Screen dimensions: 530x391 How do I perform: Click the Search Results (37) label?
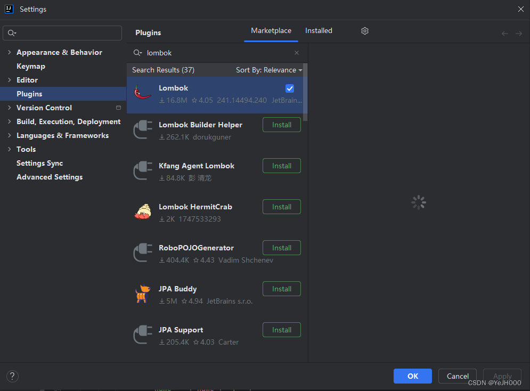(163, 70)
